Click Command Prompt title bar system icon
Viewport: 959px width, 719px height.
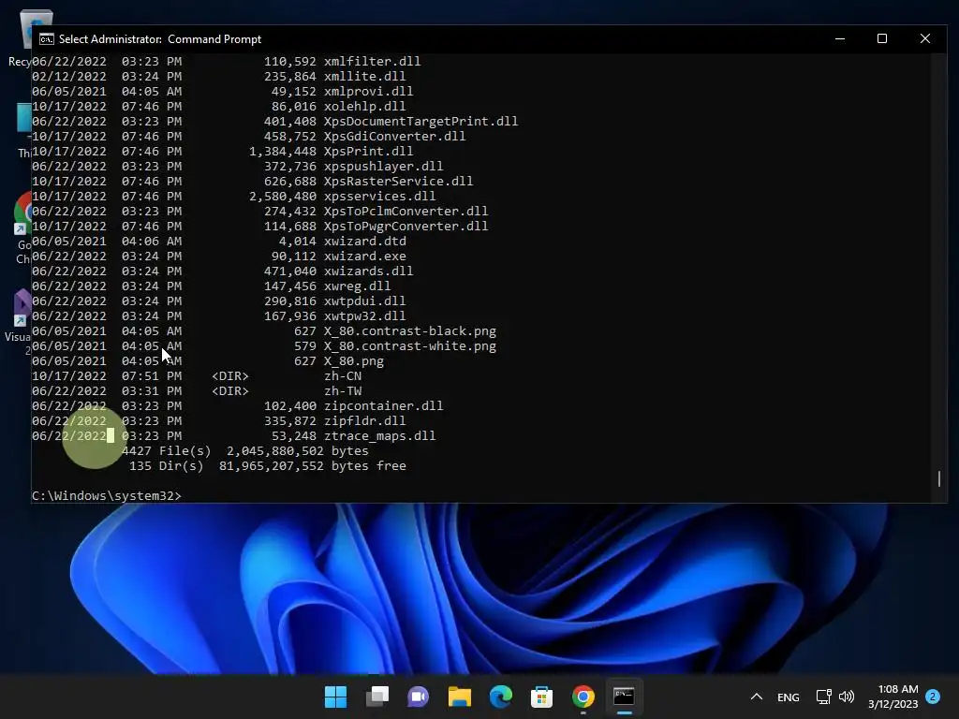[47, 39]
